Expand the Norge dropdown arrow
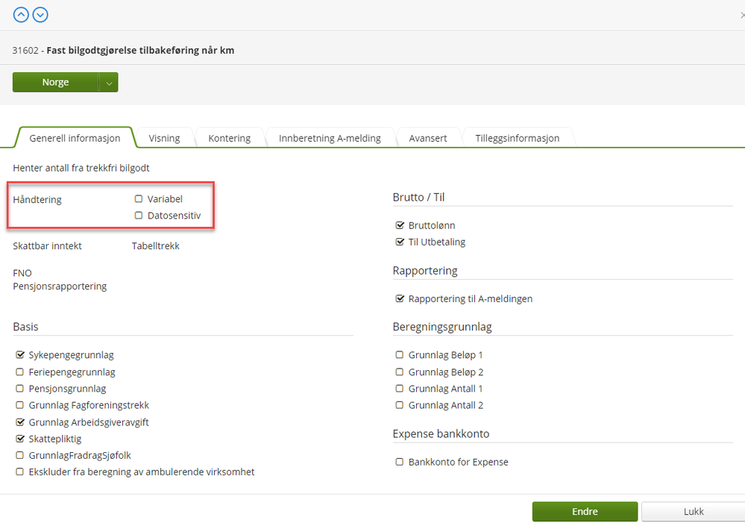The width and height of the screenshot is (745, 523). tap(109, 83)
